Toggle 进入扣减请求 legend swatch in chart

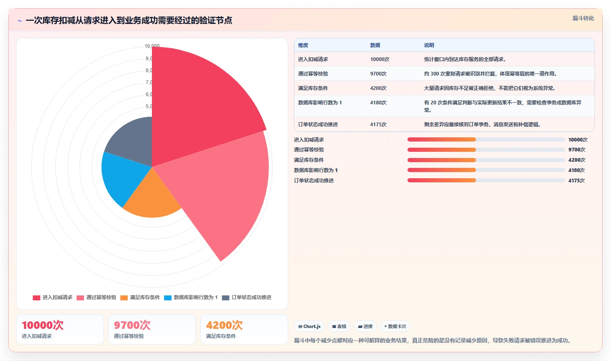click(36, 297)
